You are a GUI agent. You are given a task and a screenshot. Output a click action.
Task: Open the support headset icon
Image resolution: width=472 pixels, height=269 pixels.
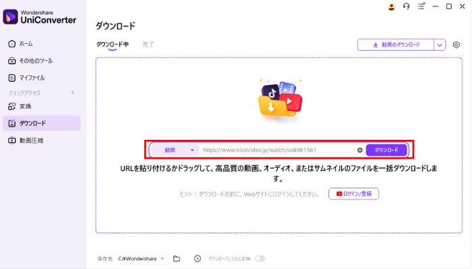(406, 6)
